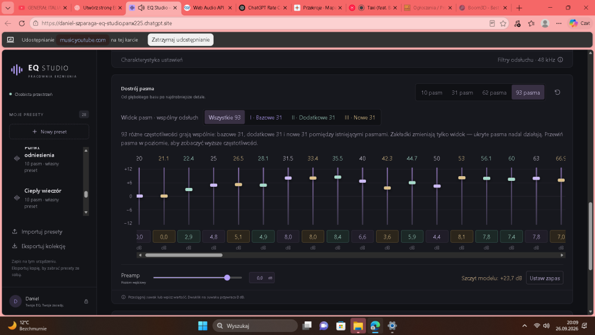Image resolution: width=595 pixels, height=335 pixels.
Task: Open the info icon next to 48 kHz
Action: [x=560, y=60]
